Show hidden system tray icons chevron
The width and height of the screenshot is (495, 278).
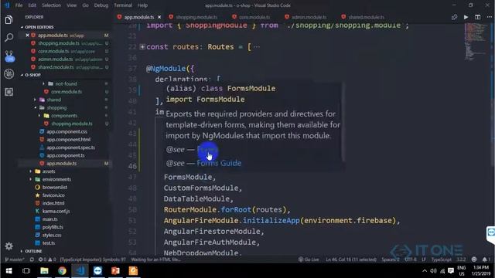coord(425,271)
